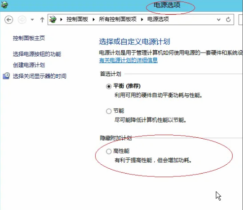Select the 平衡 (推荐) power plan
The width and height of the screenshot is (243, 210).
(x=108, y=86)
